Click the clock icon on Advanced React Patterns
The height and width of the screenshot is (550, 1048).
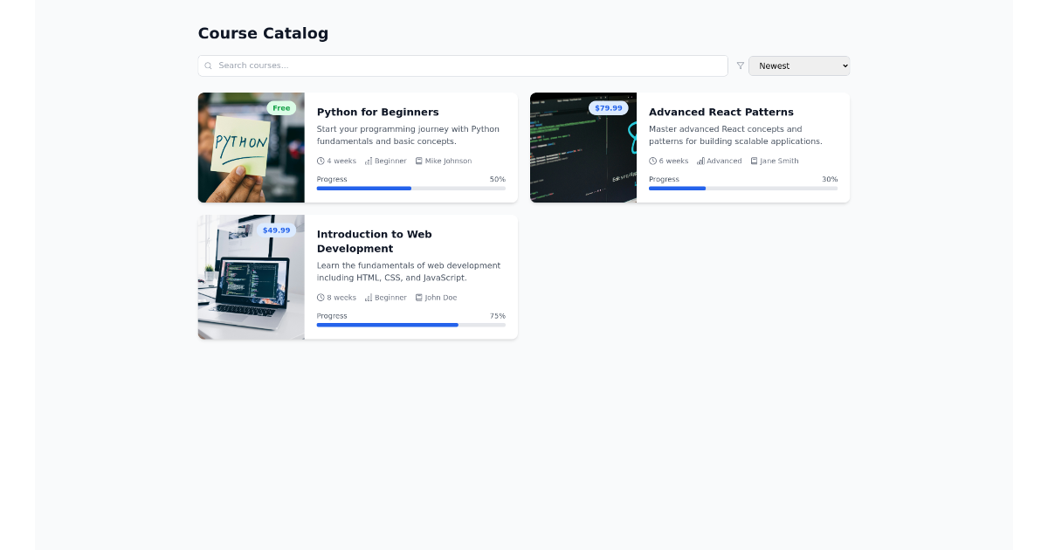click(x=652, y=161)
